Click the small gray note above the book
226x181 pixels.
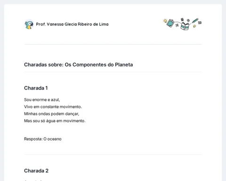coord(182,19)
